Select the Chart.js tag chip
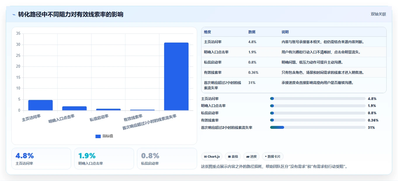 (x=212, y=157)
